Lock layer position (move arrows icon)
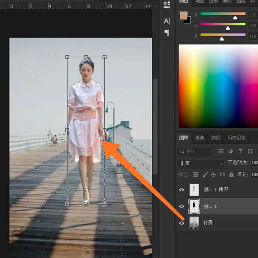 (213, 175)
